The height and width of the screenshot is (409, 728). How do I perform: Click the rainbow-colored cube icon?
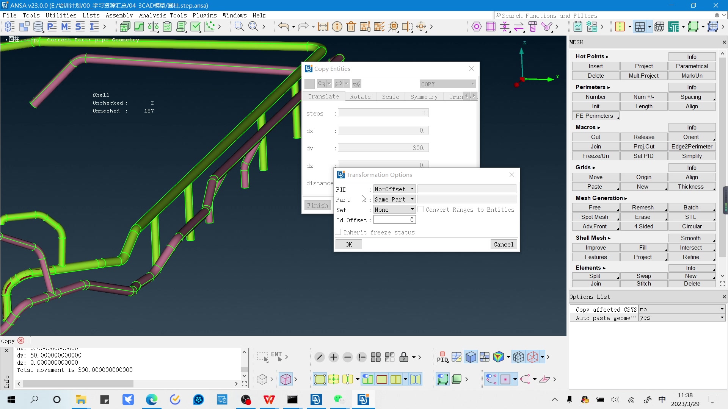tap(499, 357)
